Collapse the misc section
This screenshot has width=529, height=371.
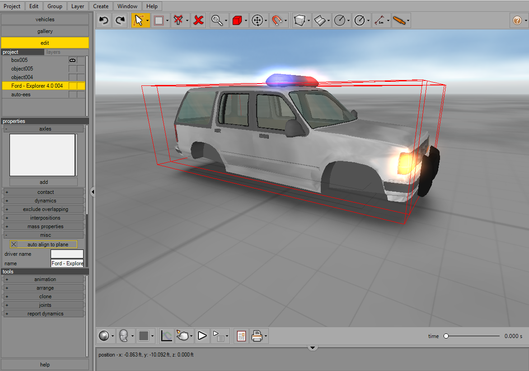pyautogui.click(x=43, y=235)
